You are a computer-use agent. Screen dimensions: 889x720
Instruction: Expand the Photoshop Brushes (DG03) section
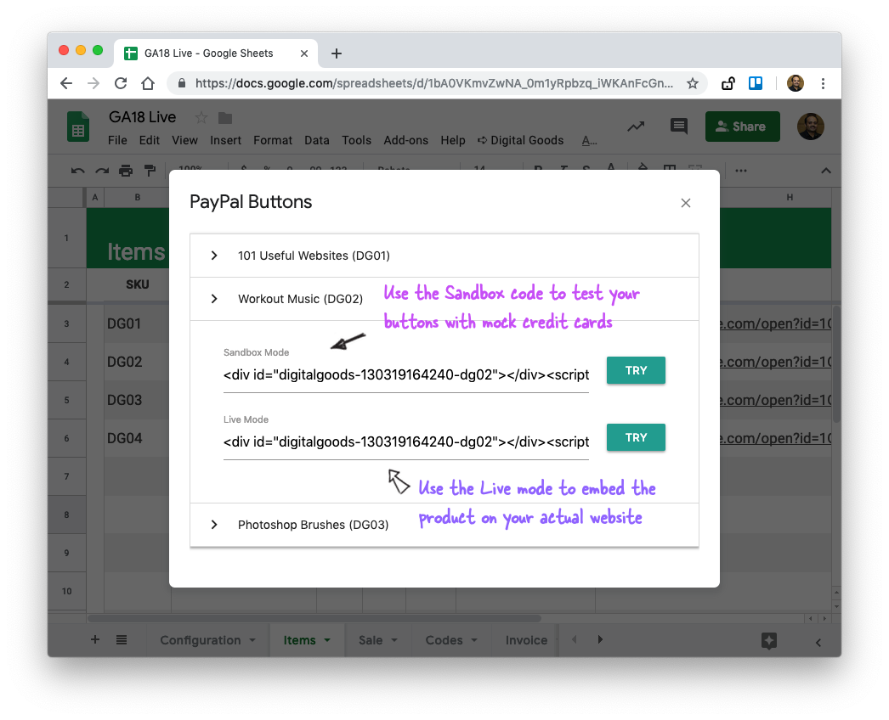[213, 524]
